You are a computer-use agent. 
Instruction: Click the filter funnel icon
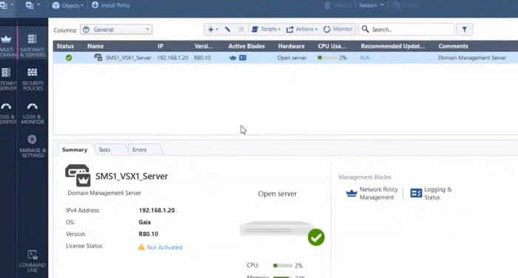[x=464, y=30]
